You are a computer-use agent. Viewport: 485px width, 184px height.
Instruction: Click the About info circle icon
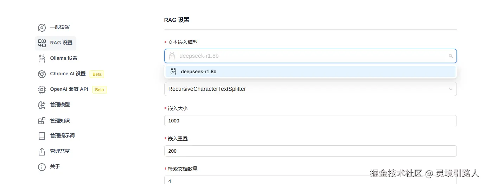[42, 167]
